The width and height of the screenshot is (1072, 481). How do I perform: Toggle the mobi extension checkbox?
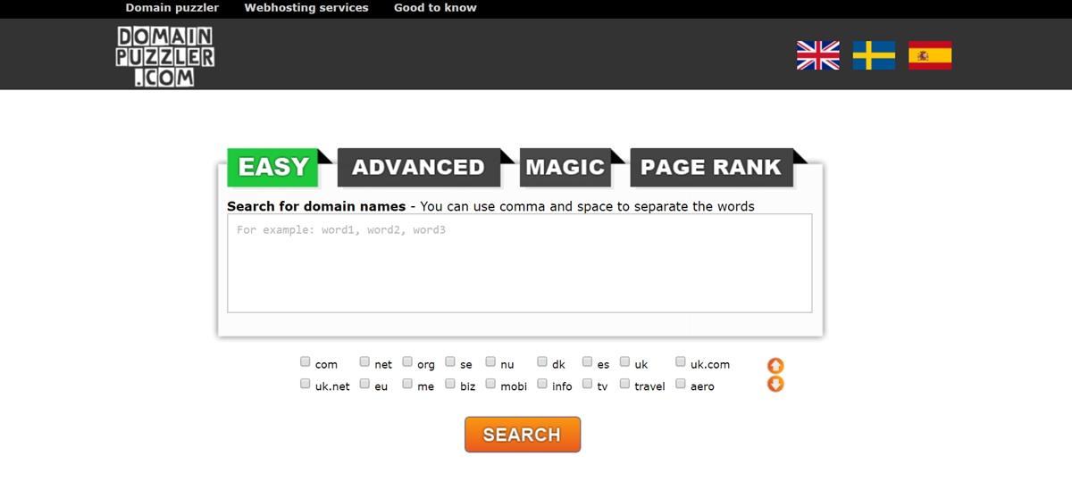pyautogui.click(x=490, y=385)
